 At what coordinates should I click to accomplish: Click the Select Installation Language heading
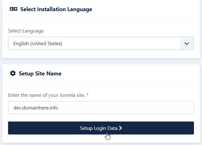pyautogui.click(x=56, y=9)
